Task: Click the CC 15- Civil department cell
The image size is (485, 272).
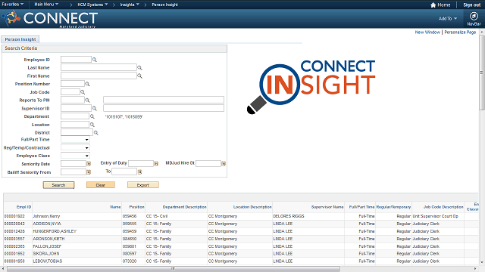Action: tap(157, 216)
